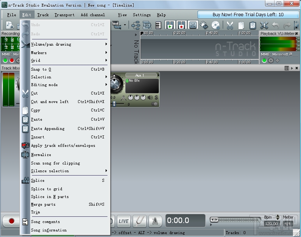Image resolution: width=301 pixels, height=237 pixels.
Task: Click the scissors cut toolbar icon
Action: pos(230,25)
